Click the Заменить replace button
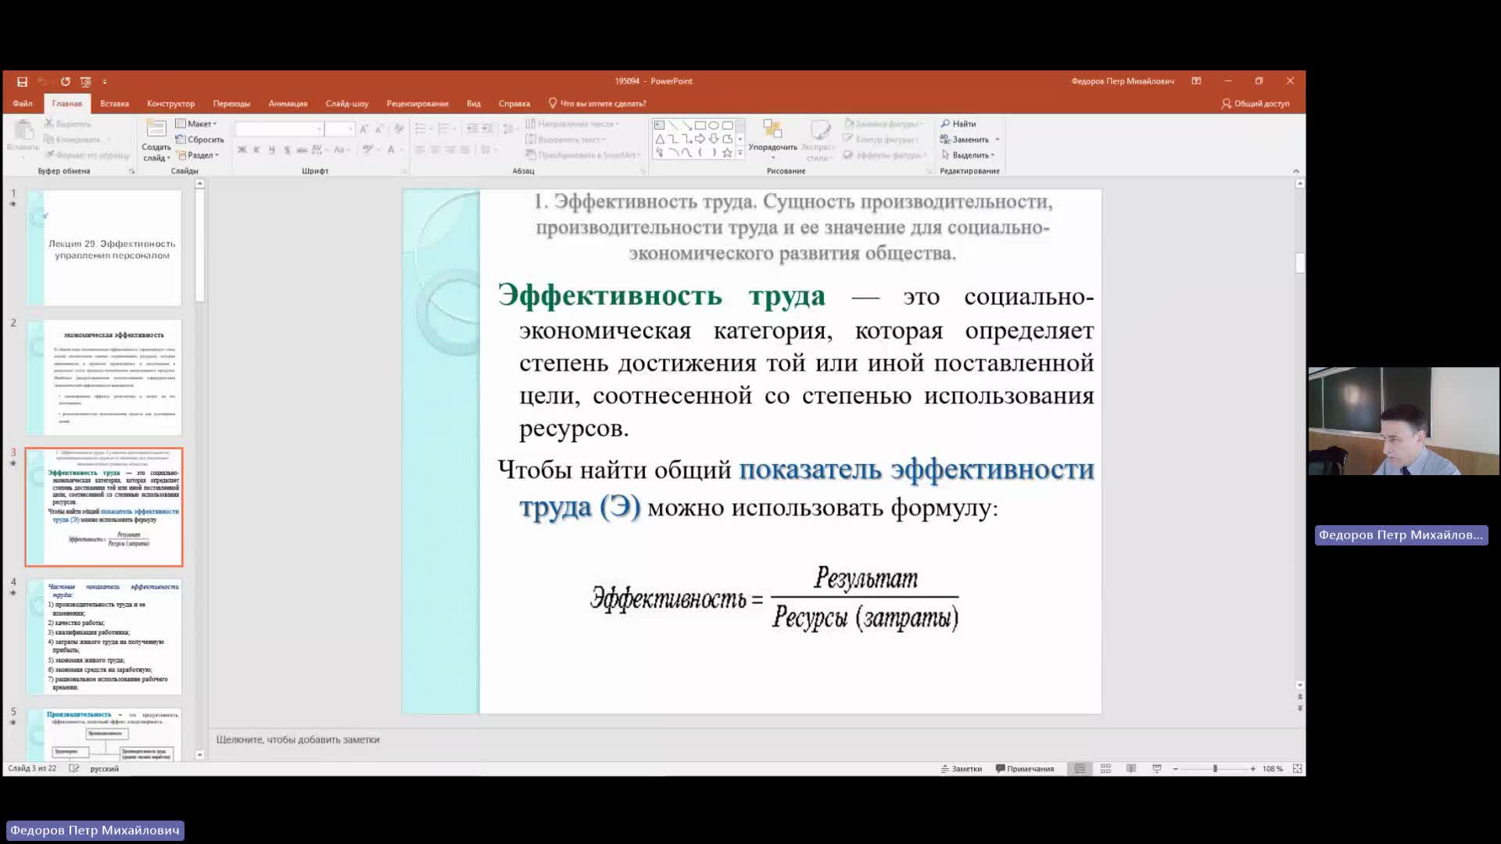Image resolution: width=1501 pixels, height=844 pixels. pos(969,139)
